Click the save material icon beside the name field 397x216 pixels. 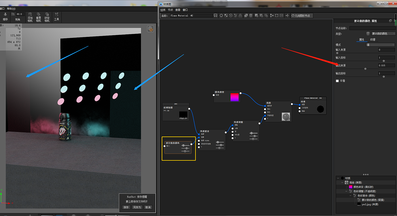tap(216, 16)
